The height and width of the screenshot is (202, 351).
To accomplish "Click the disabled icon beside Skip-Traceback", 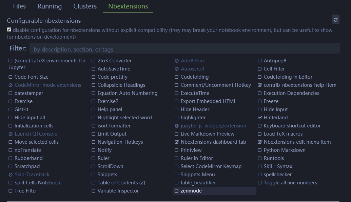I will (11, 175).
